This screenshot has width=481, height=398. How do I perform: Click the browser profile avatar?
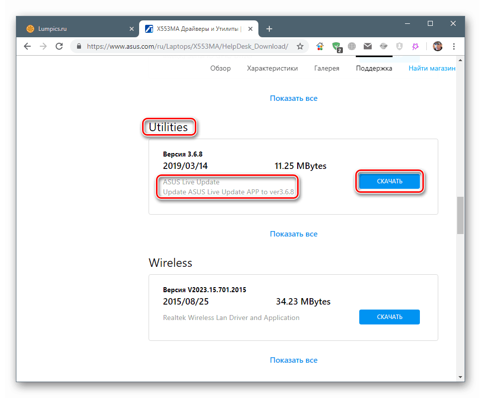pyautogui.click(x=437, y=46)
